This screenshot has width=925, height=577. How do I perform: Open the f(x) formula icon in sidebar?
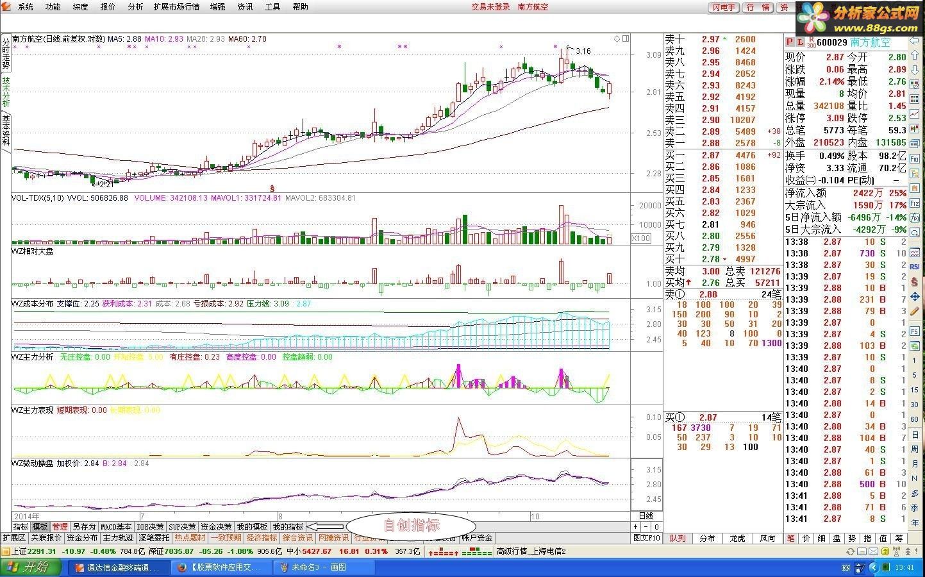point(914,217)
